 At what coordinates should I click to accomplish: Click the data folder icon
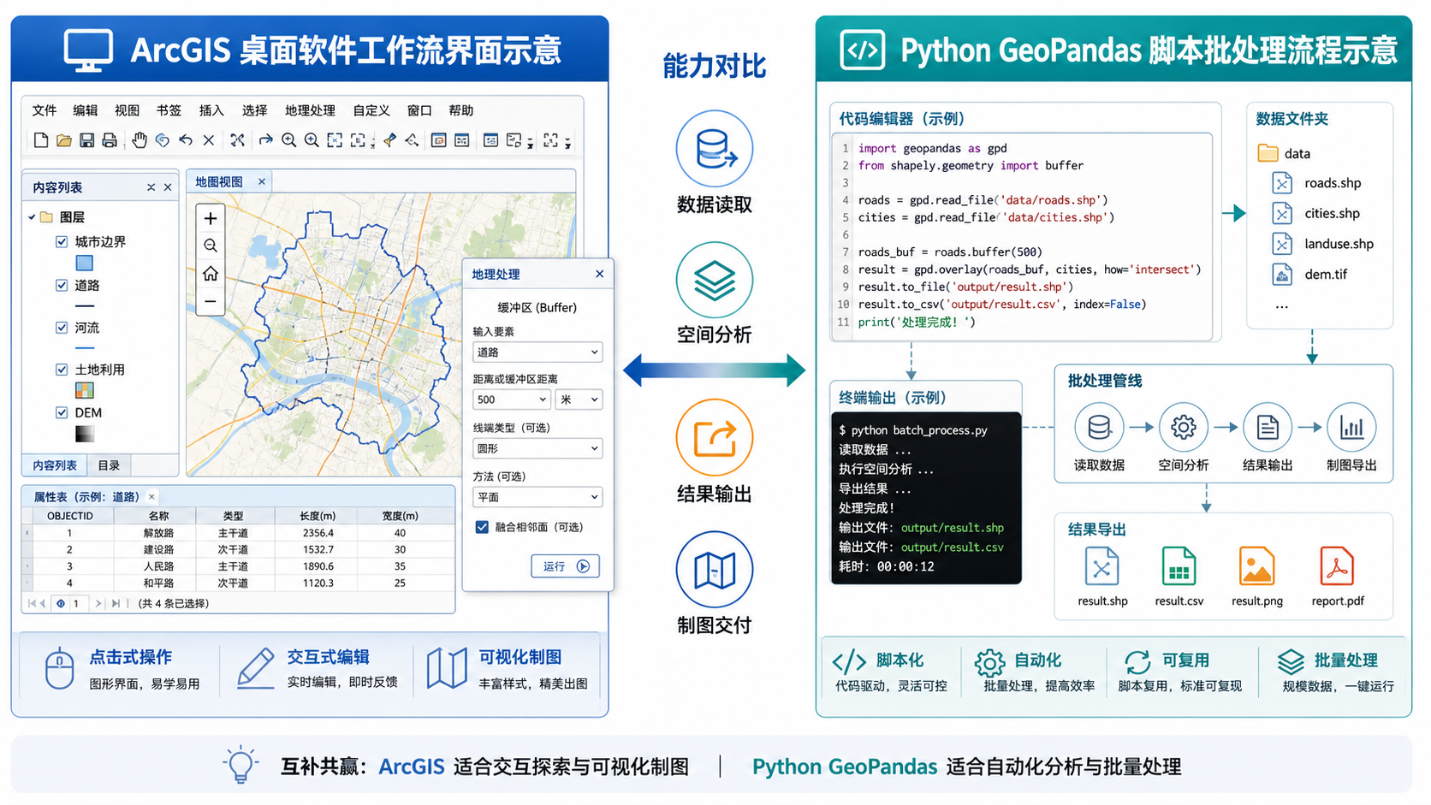[1268, 153]
